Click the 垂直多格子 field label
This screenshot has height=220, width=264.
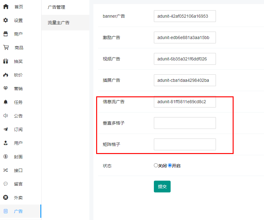(114, 123)
